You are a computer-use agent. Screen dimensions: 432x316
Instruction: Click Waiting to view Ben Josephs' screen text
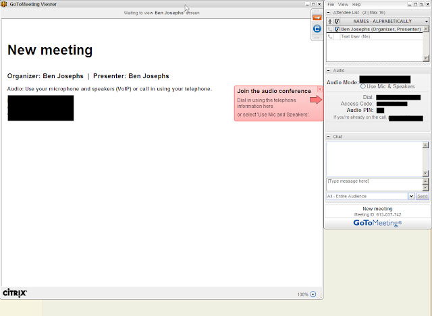162,13
